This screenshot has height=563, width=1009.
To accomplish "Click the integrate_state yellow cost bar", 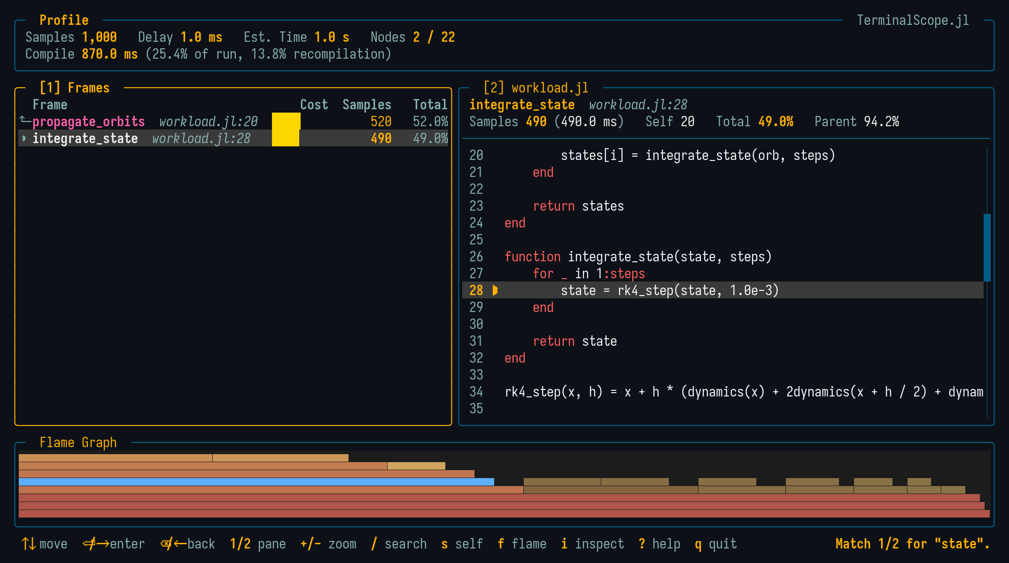I will tap(286, 138).
